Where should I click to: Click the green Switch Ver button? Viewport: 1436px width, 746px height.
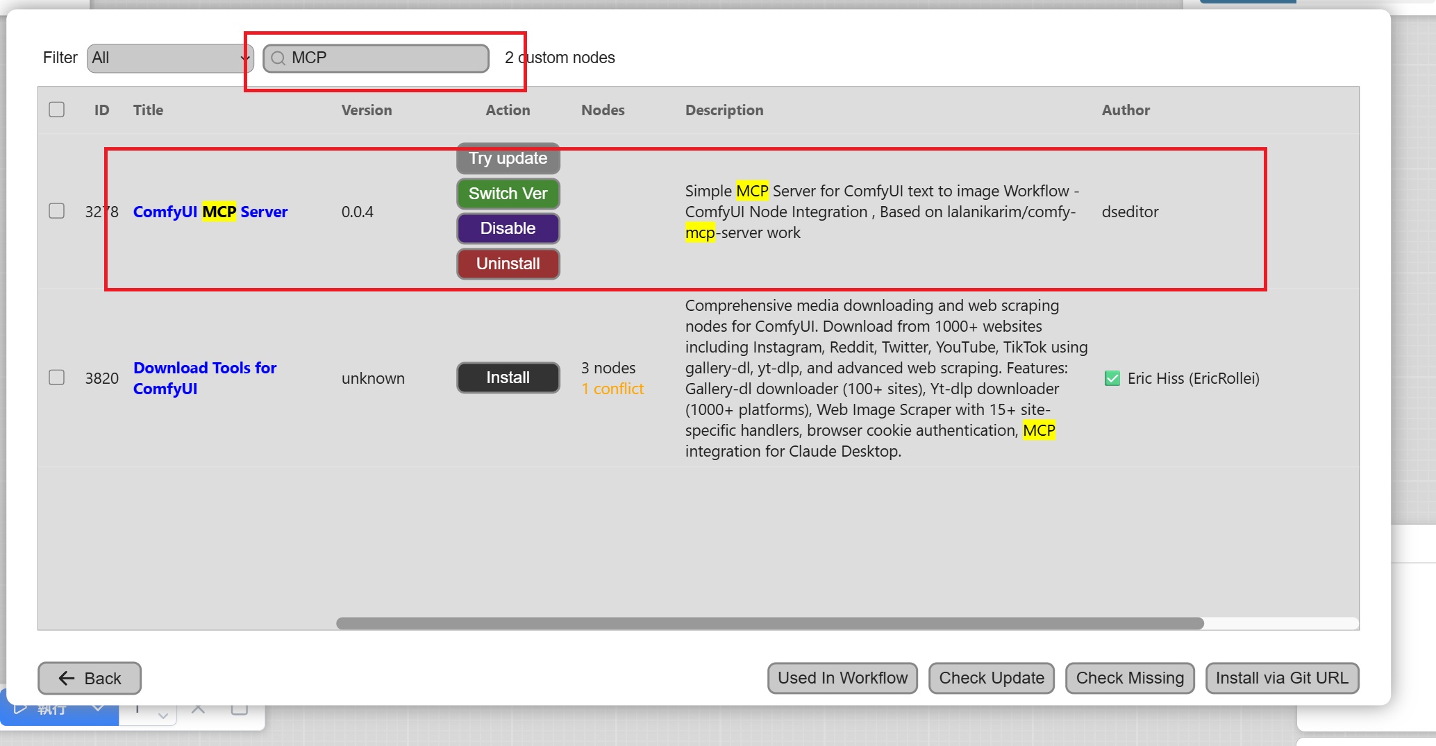(508, 194)
